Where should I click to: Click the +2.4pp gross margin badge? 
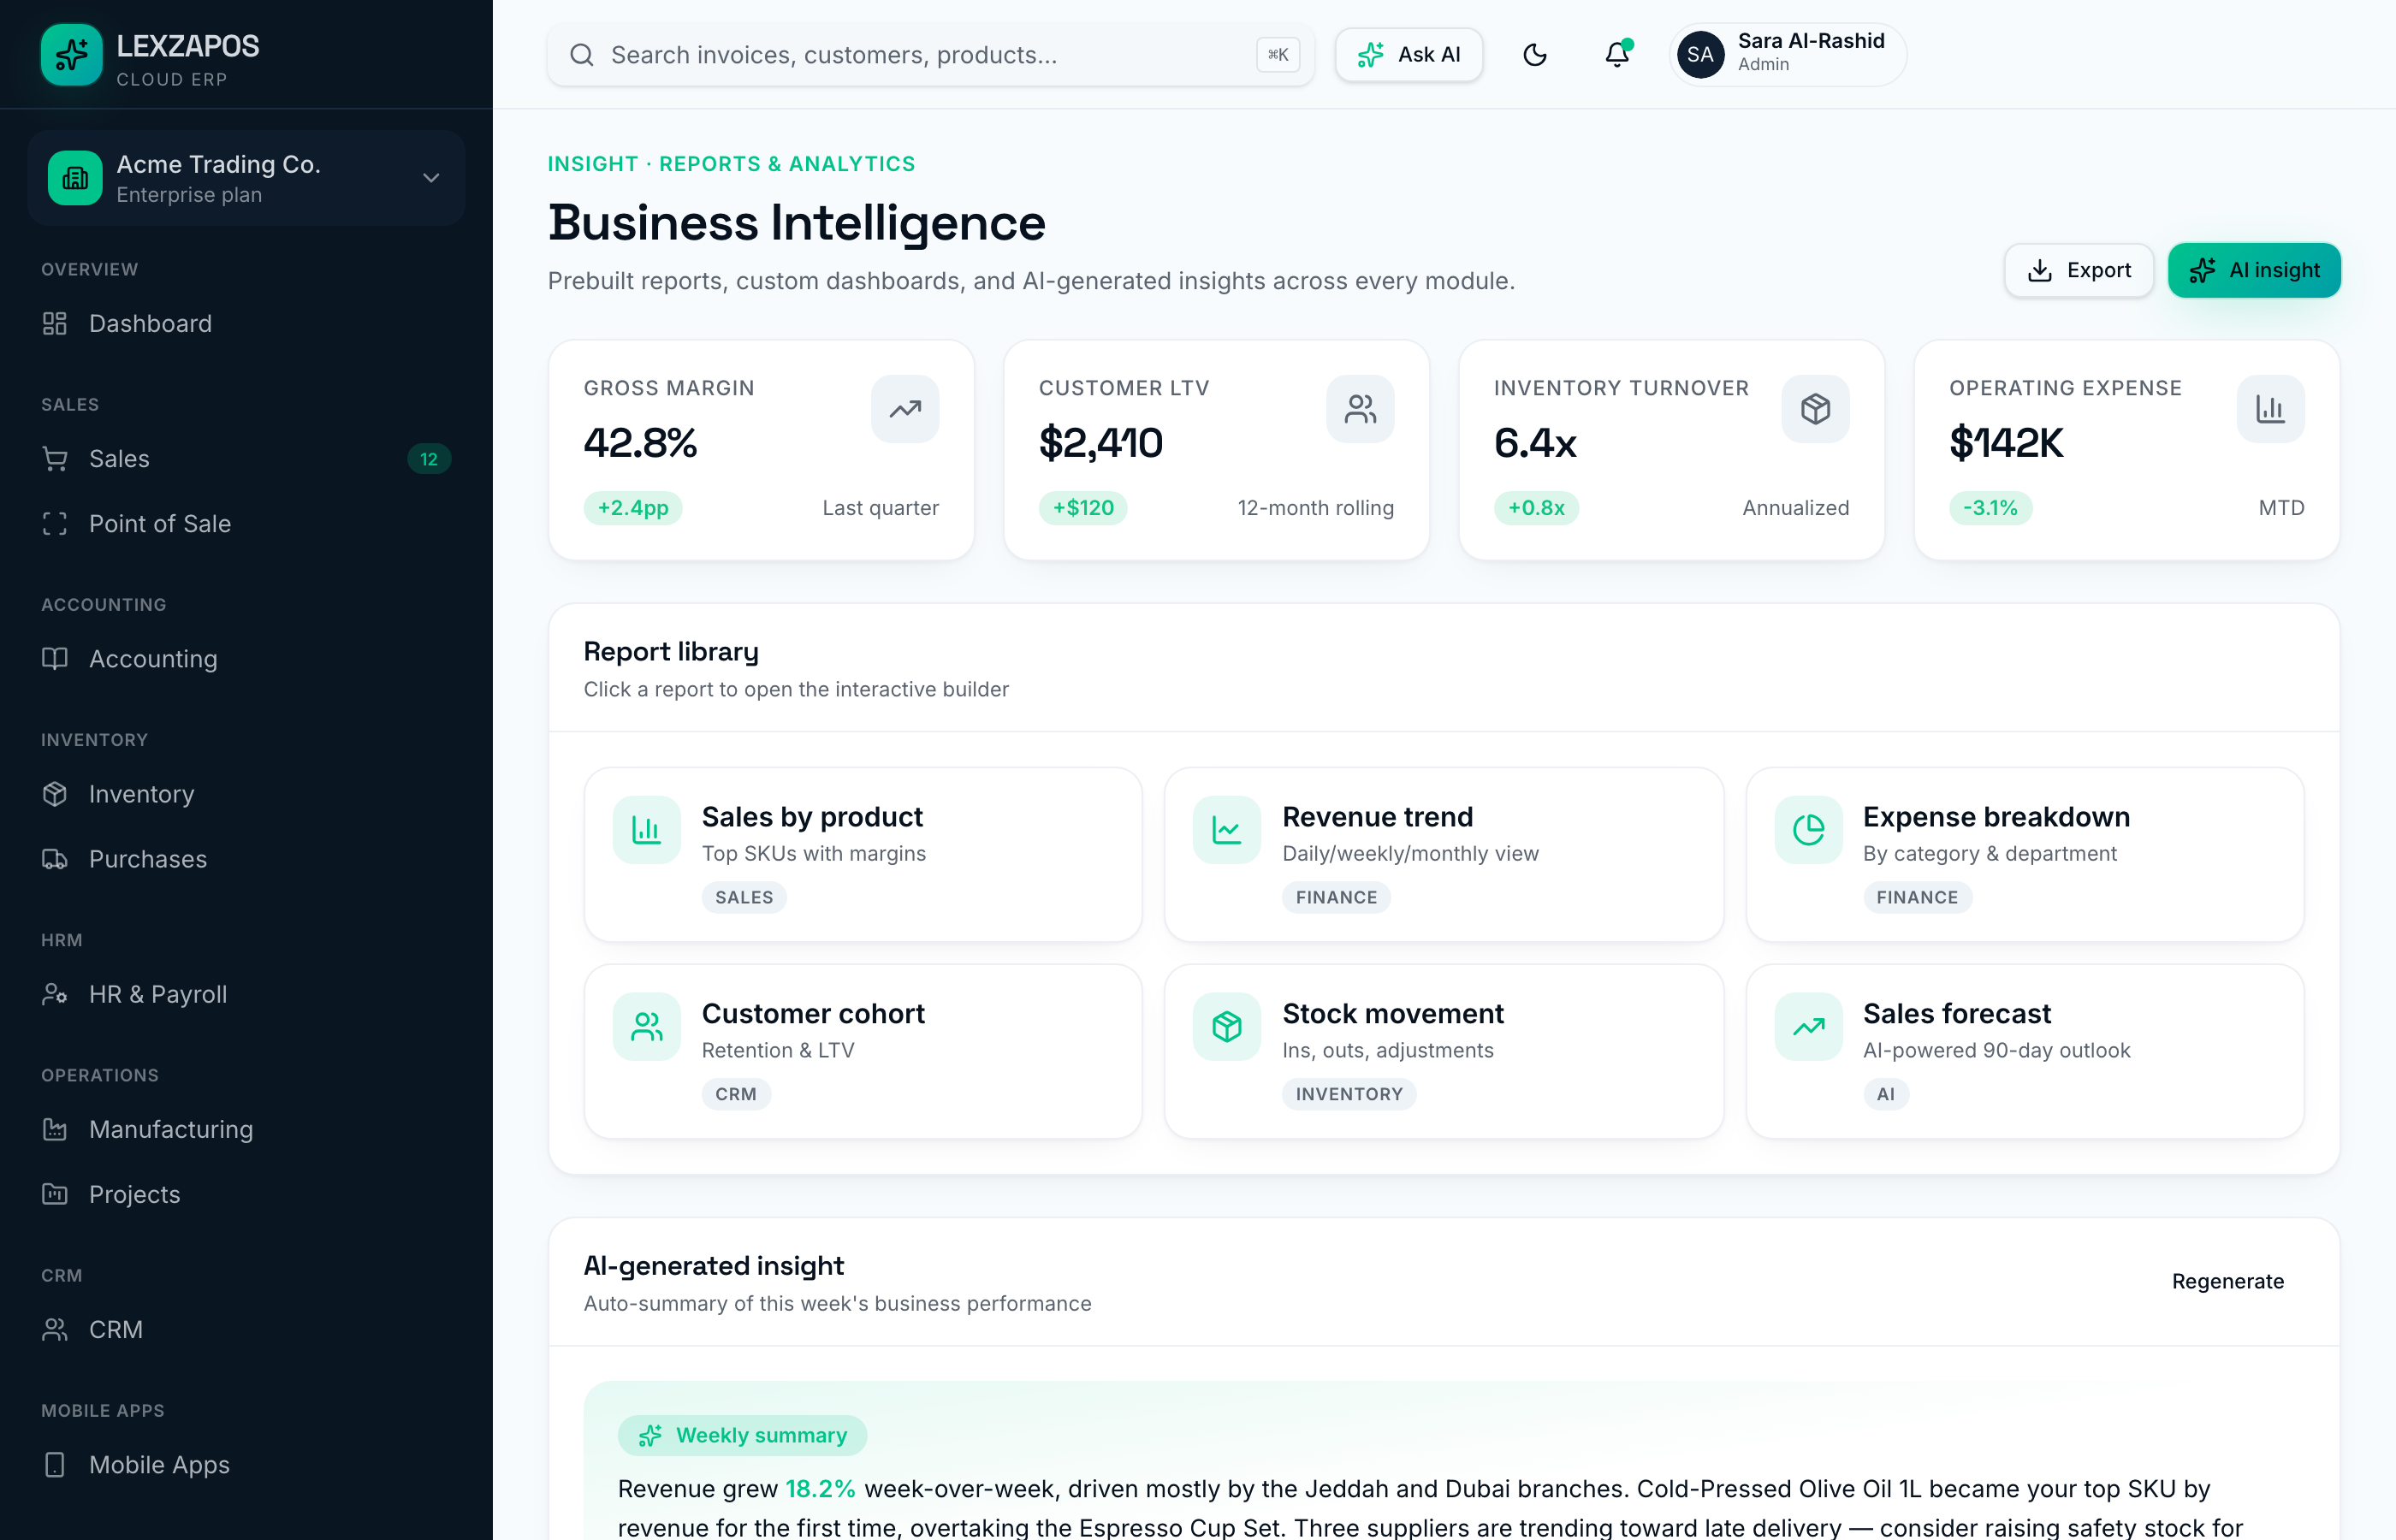633,508
